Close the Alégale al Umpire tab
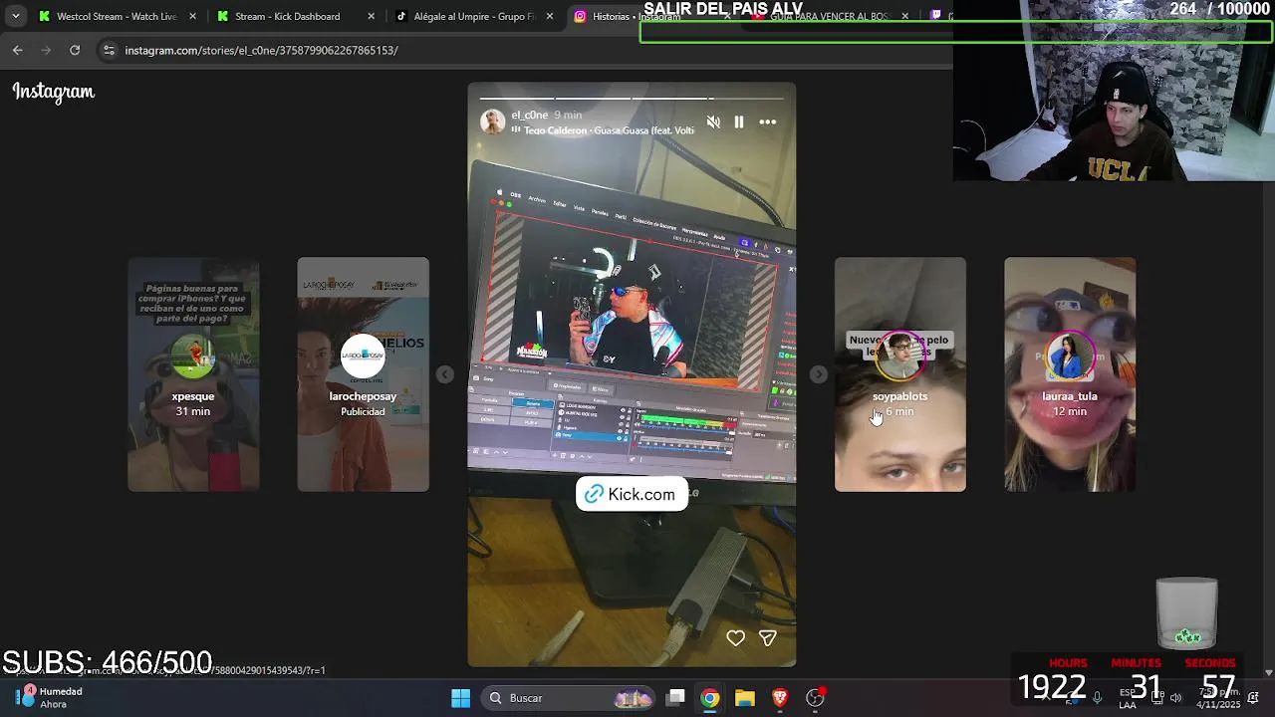 [x=551, y=16]
